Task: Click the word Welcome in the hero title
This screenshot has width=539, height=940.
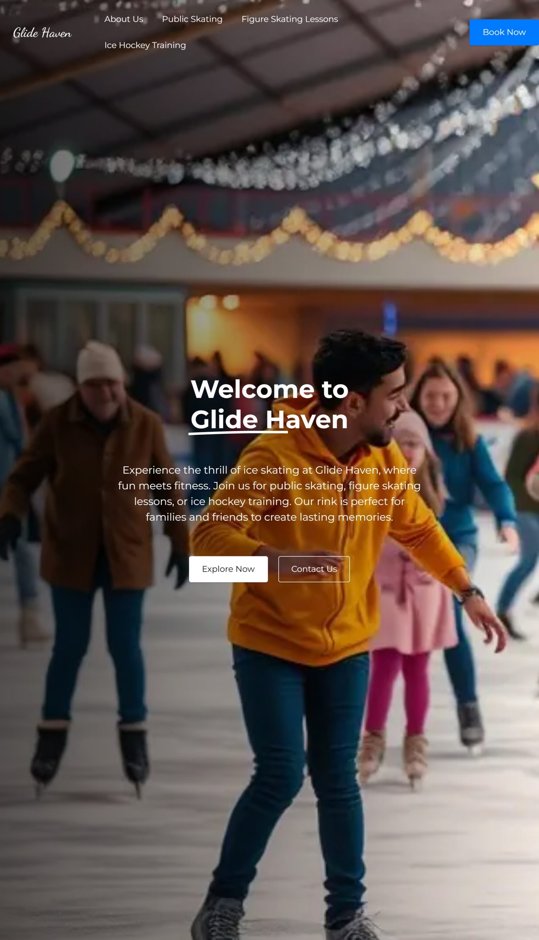Action: coord(253,390)
